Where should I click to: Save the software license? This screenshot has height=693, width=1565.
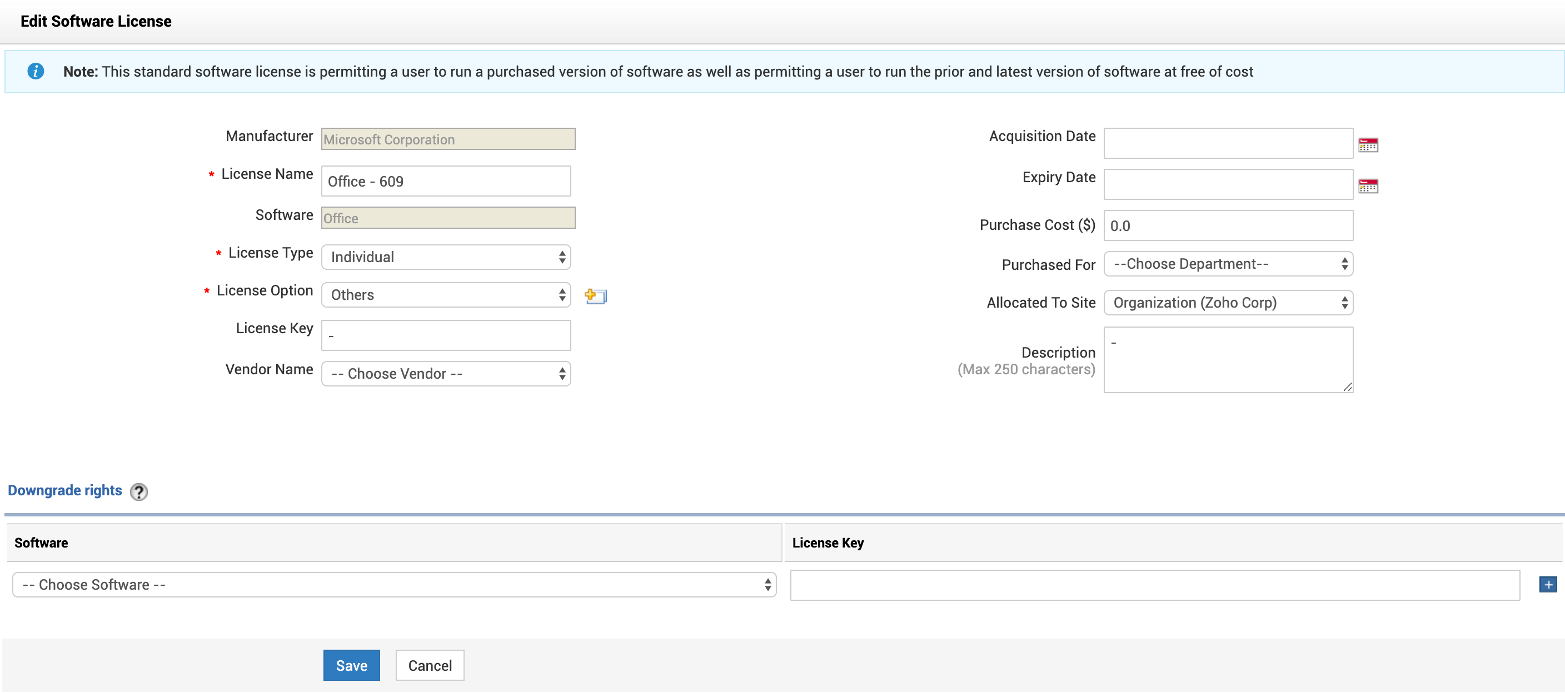click(351, 665)
